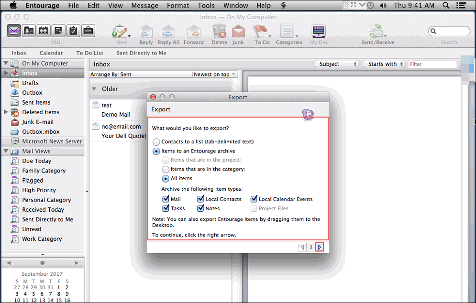Open the Subject filter dropdown

[x=336, y=64]
